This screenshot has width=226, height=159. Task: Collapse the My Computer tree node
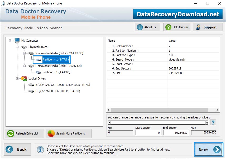coord(10,41)
